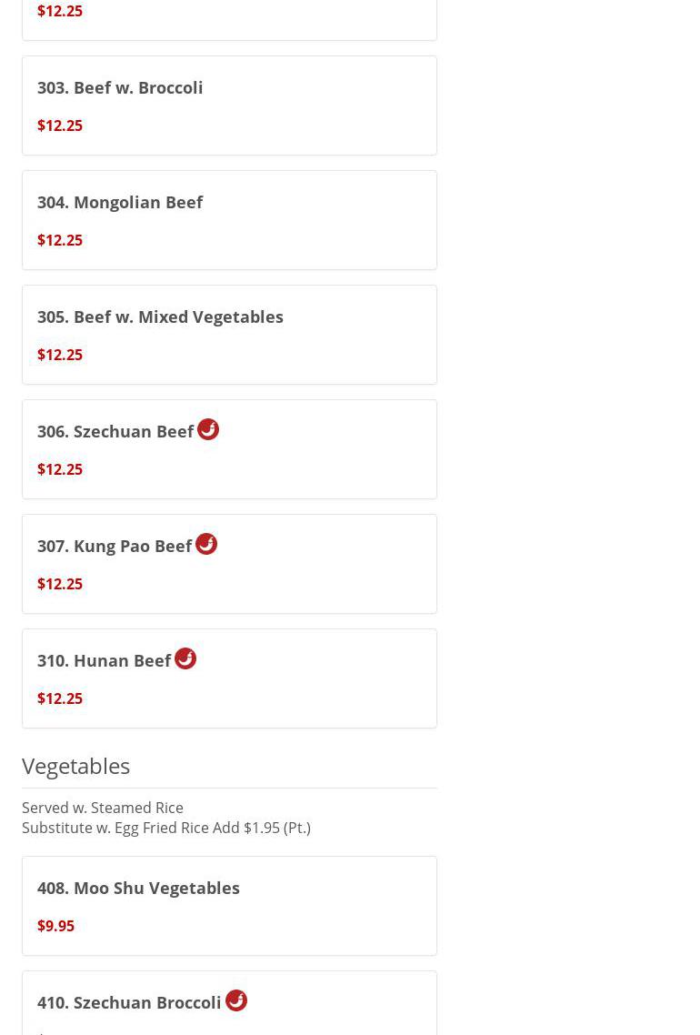This screenshot has width=700, height=1035.
Task: Click the $12.25 price under Hunan Beef
Action: tap(60, 698)
